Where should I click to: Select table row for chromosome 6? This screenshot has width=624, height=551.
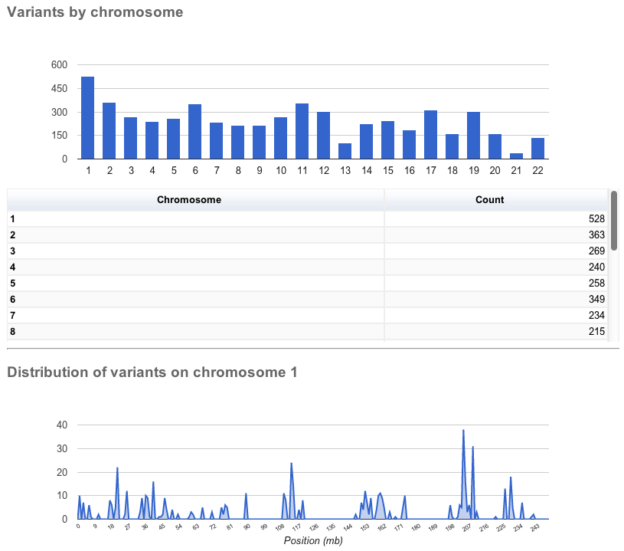[307, 299]
